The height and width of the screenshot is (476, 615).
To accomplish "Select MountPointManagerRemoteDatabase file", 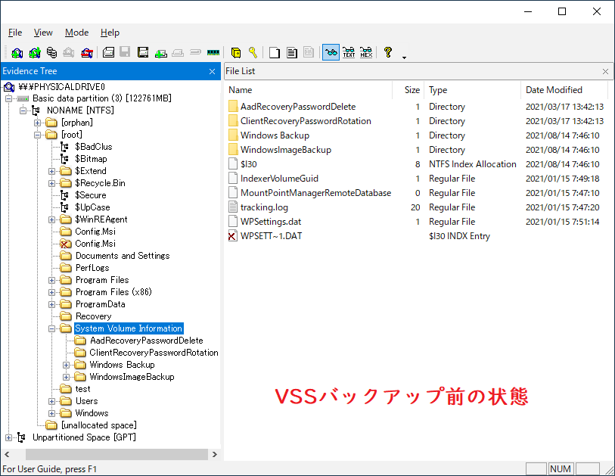I will coord(315,193).
